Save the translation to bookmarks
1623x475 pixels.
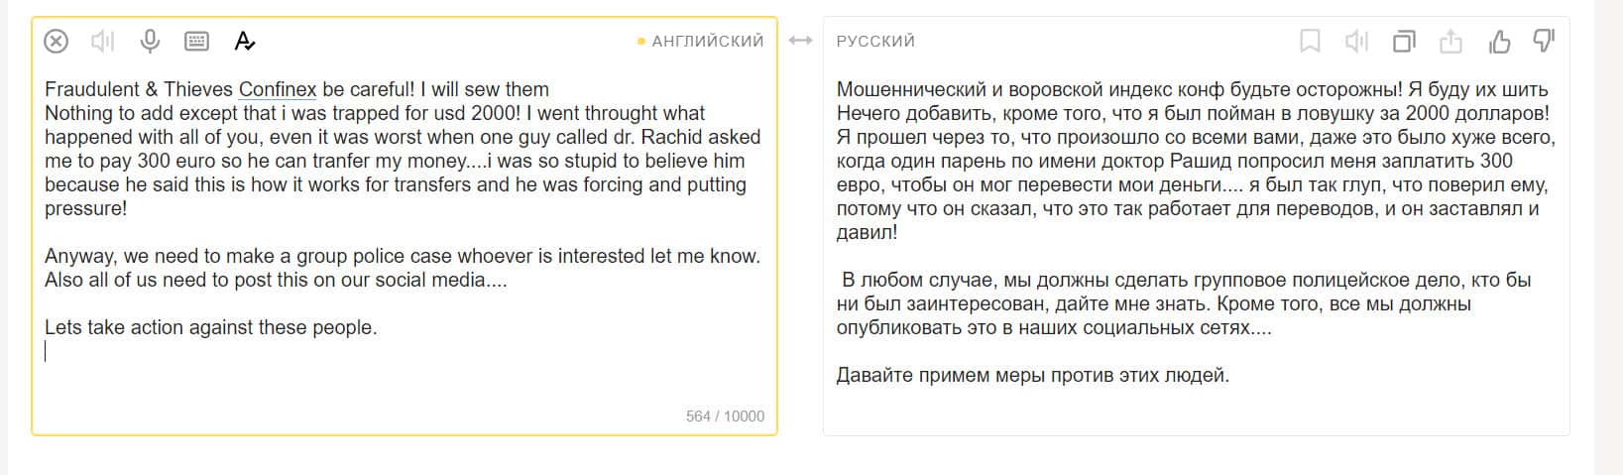(x=1310, y=41)
